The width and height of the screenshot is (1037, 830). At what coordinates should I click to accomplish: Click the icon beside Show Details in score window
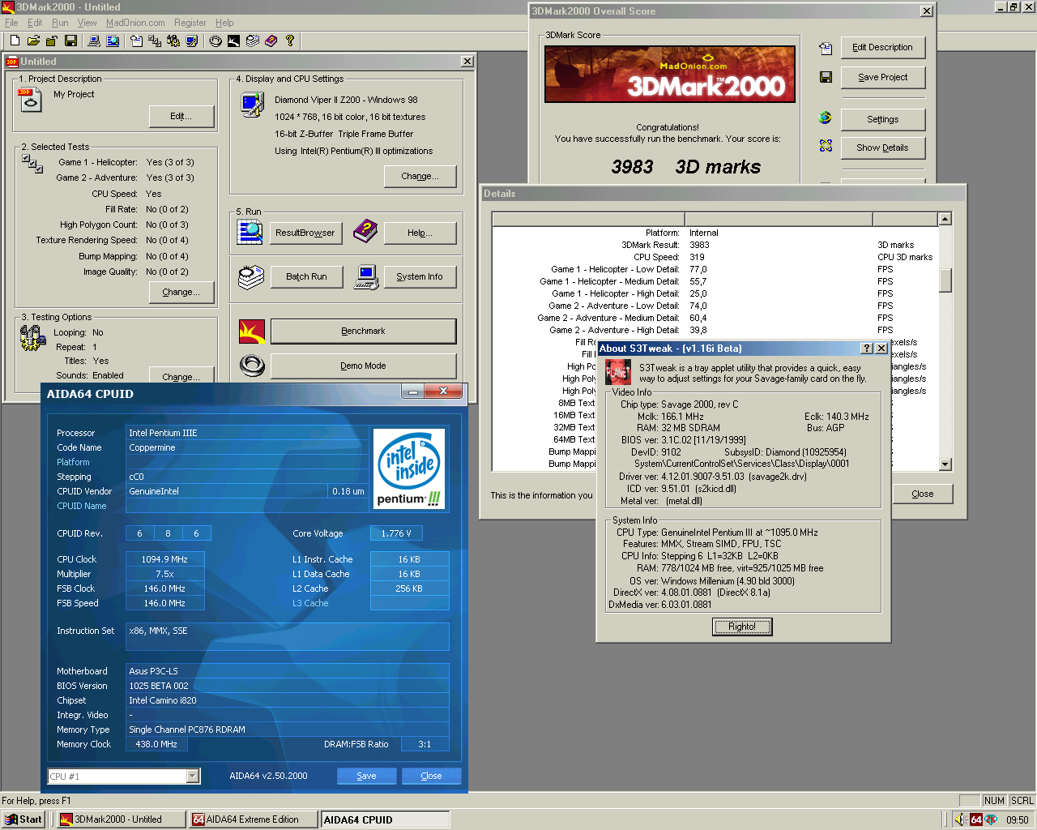click(x=826, y=146)
